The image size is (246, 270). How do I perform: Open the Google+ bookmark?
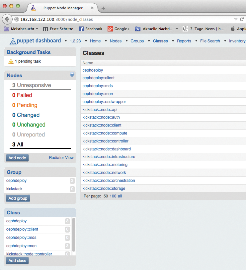point(119,29)
